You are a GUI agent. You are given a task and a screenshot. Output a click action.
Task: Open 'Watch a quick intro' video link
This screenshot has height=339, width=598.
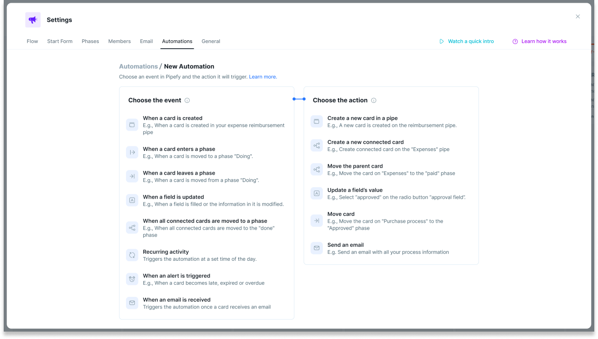click(467, 41)
